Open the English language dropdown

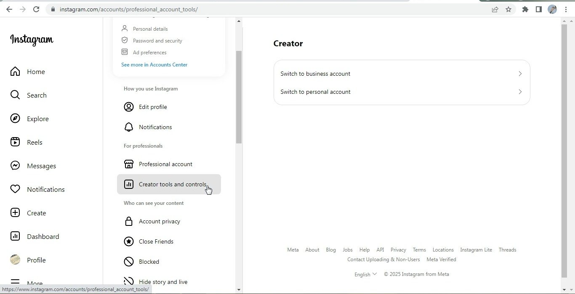coord(366,274)
